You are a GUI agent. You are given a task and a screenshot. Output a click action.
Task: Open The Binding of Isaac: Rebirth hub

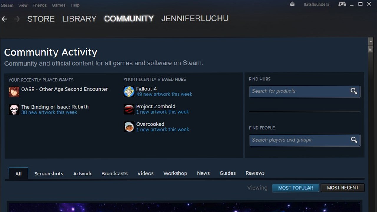(x=55, y=107)
